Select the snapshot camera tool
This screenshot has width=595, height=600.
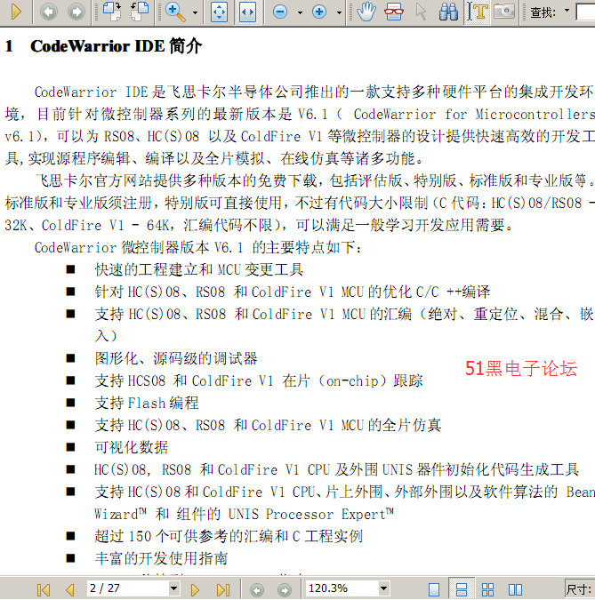[504, 11]
